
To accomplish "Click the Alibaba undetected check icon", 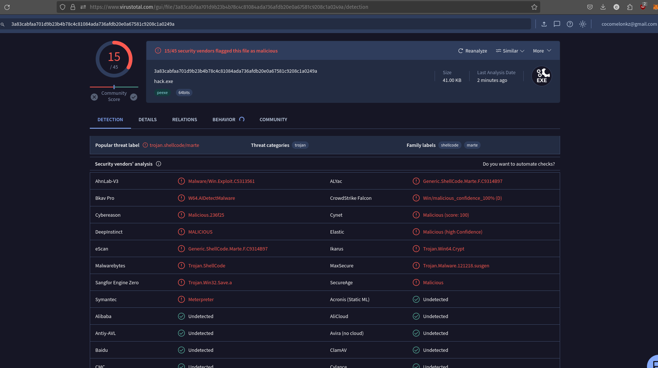I will click(181, 316).
